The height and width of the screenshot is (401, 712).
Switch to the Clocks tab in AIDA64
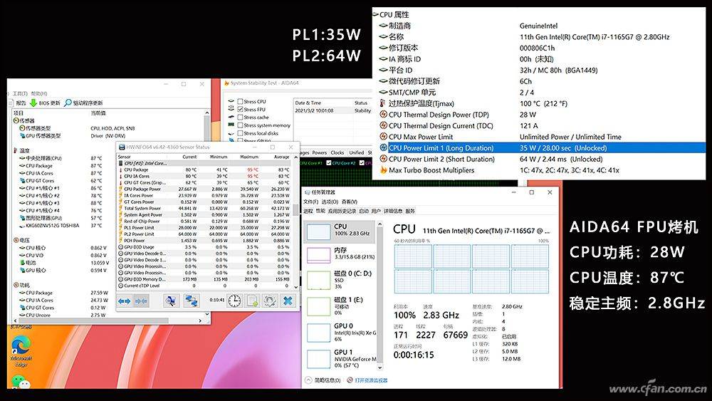(x=337, y=152)
